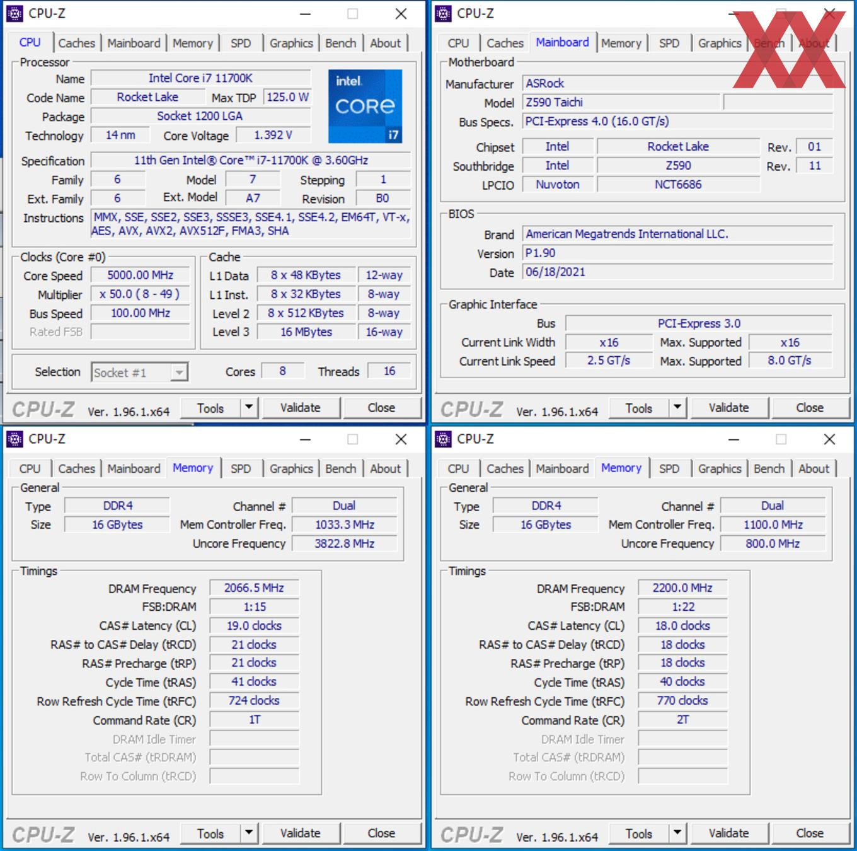Click the CPU-Z app icon in the Mainboard window title bar
857x851 pixels.
click(x=444, y=13)
